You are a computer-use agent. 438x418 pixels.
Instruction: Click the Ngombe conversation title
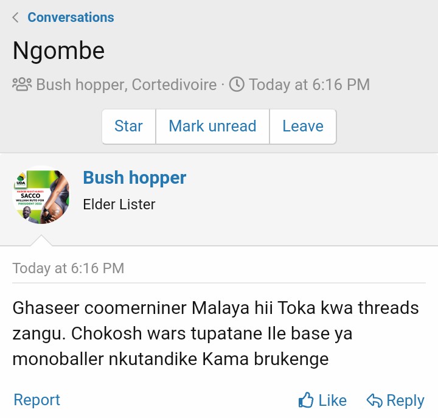(x=58, y=51)
